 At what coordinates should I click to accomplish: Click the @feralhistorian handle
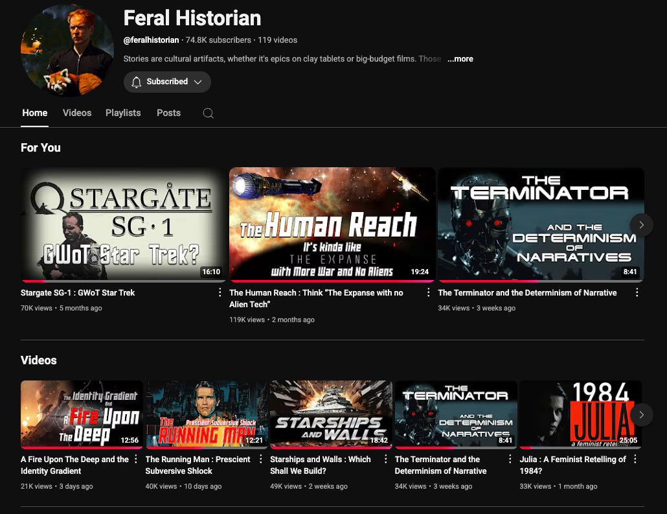(151, 40)
